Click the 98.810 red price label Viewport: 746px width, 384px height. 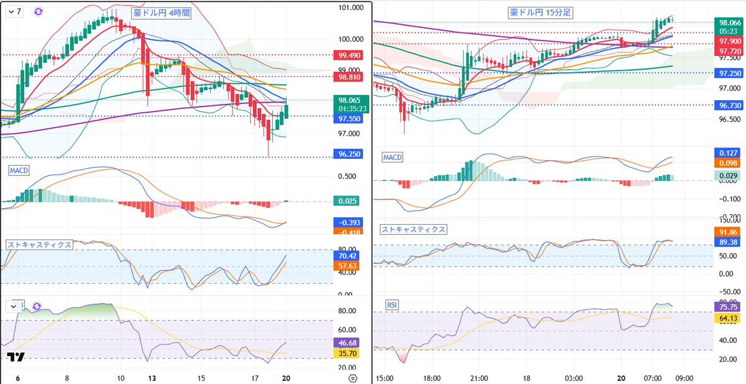click(x=348, y=77)
